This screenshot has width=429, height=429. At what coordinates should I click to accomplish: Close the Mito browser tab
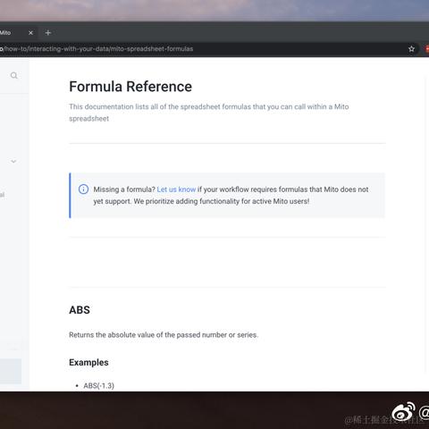(x=30, y=33)
